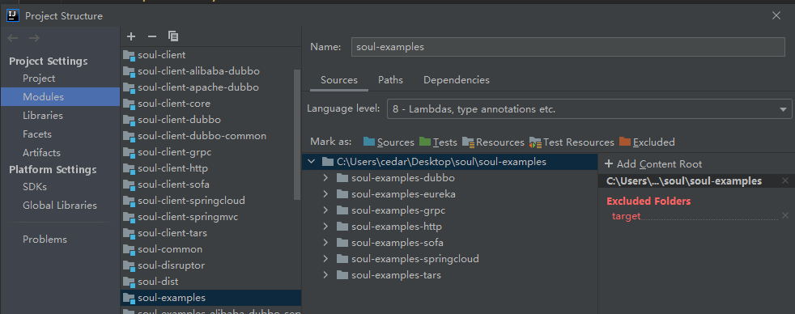Open Libraries in Project Settings
Image resolution: width=795 pixels, height=314 pixels.
pyautogui.click(x=43, y=116)
